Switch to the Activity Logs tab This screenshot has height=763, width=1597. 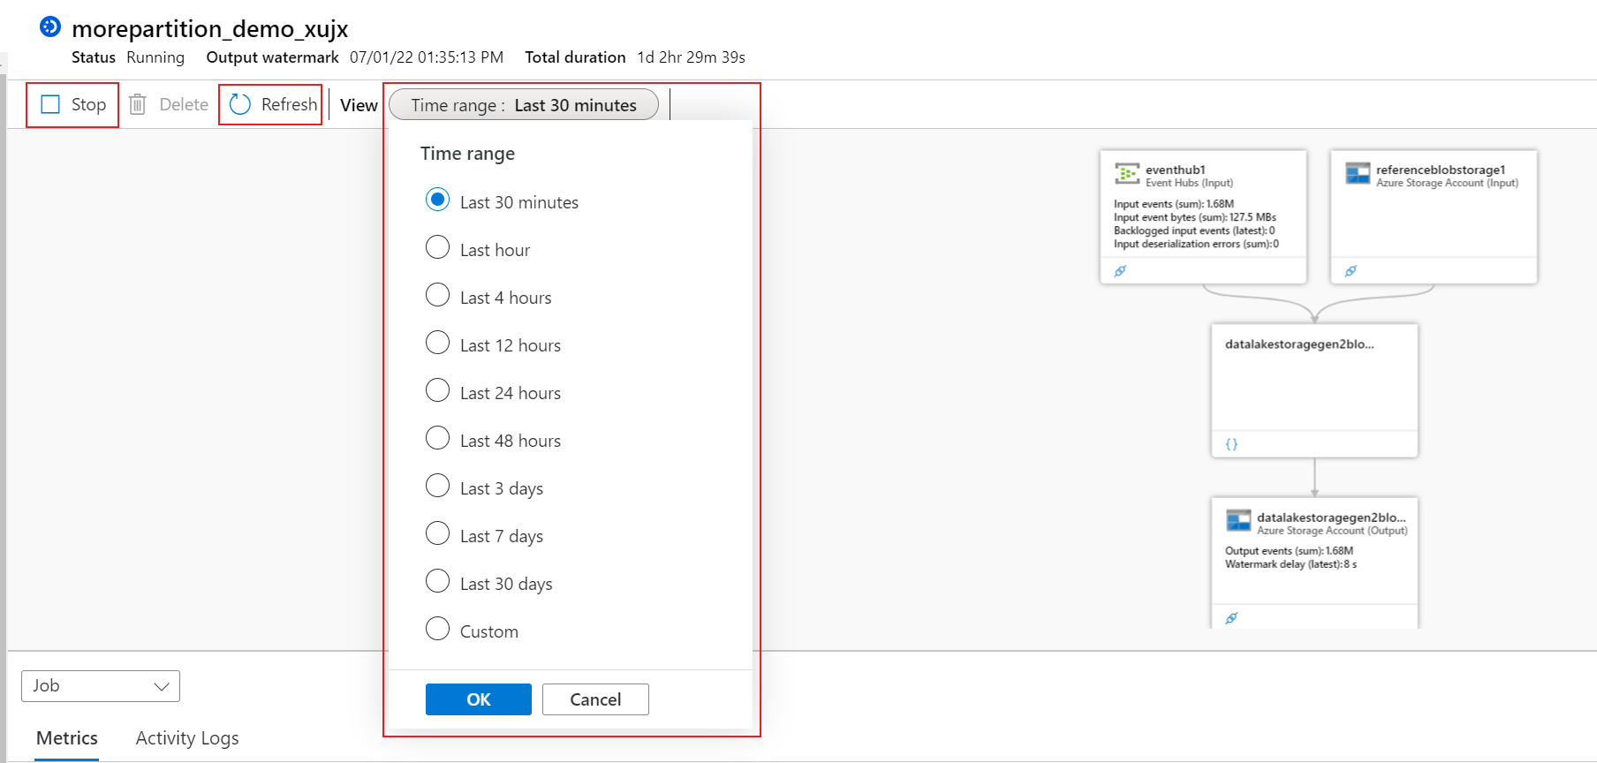(187, 738)
